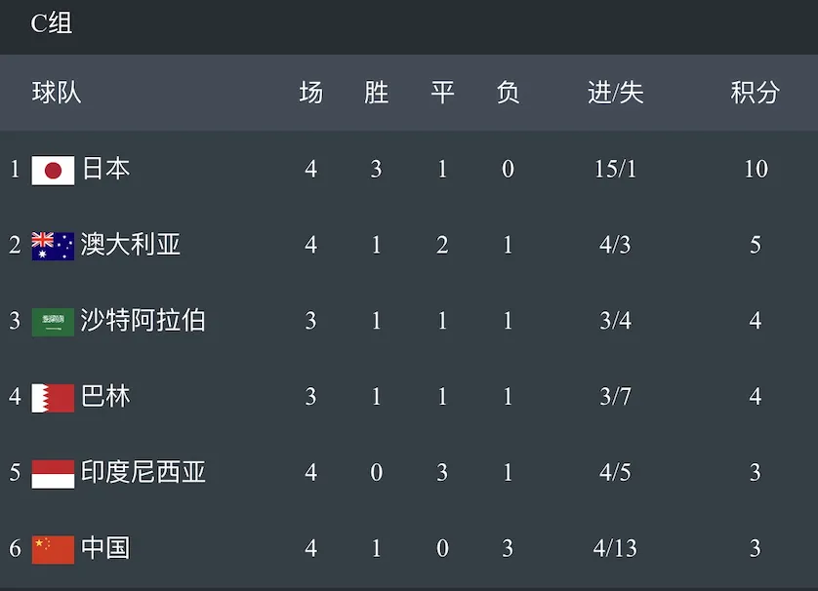Open the 印度尼西亚 team page
This screenshot has width=818, height=591.
pos(143,472)
